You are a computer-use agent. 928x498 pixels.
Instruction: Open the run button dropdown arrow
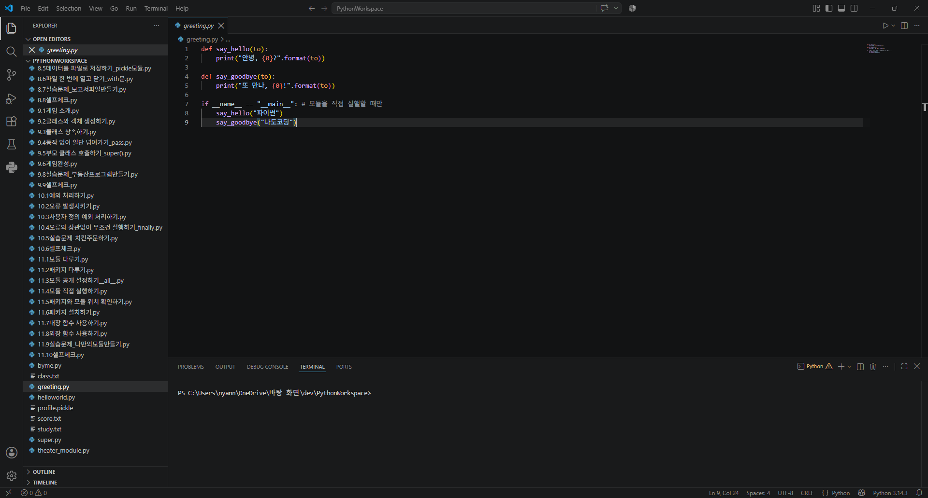pos(893,26)
